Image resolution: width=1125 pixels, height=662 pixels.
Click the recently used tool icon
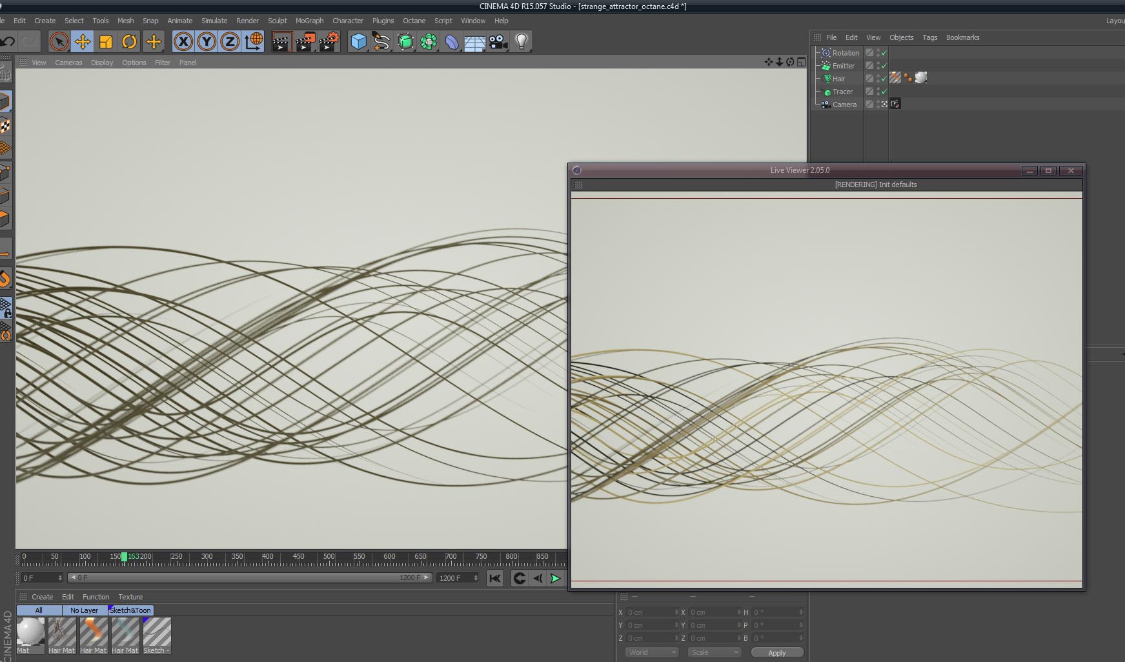click(x=154, y=42)
